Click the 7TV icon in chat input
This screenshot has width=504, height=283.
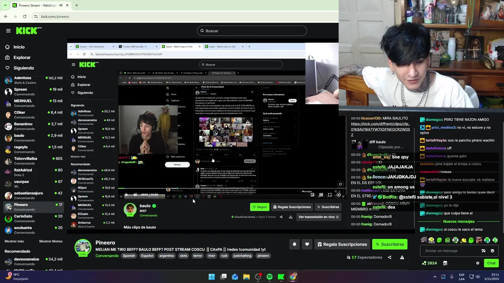[x=484, y=251]
